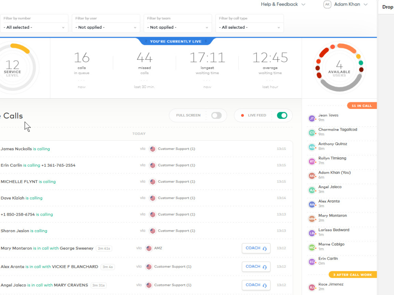Click Marne Cabigo MC avatar
Screen dimensions: 394x295
pos(312,247)
